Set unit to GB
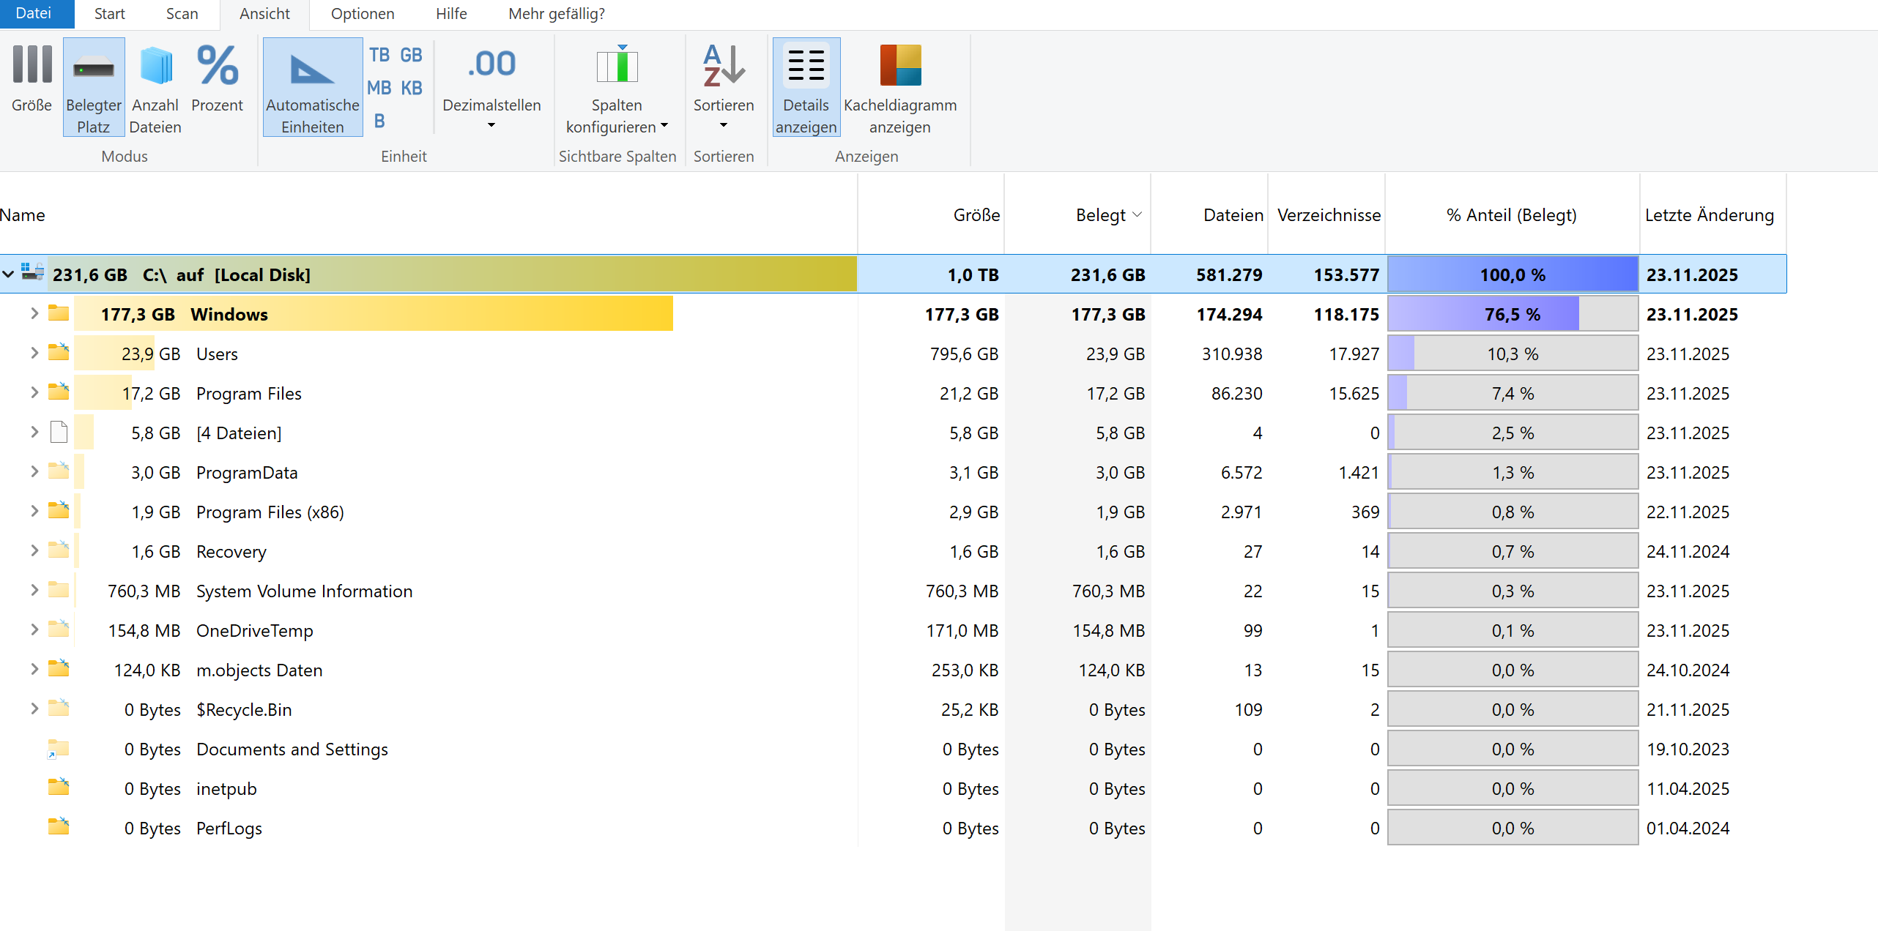1878x931 pixels. tap(411, 55)
